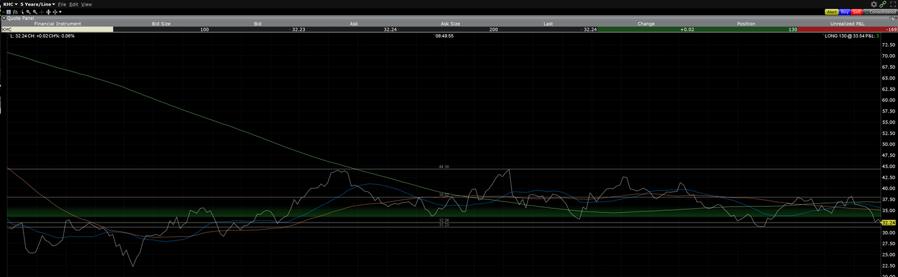Open the View menu
Screen dimensions: 898x277
point(86,4)
